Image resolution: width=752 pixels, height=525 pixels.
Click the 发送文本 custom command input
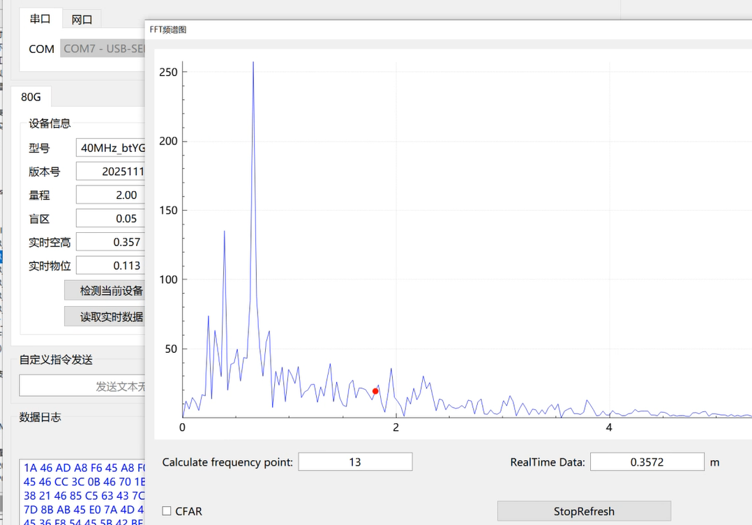click(82, 386)
